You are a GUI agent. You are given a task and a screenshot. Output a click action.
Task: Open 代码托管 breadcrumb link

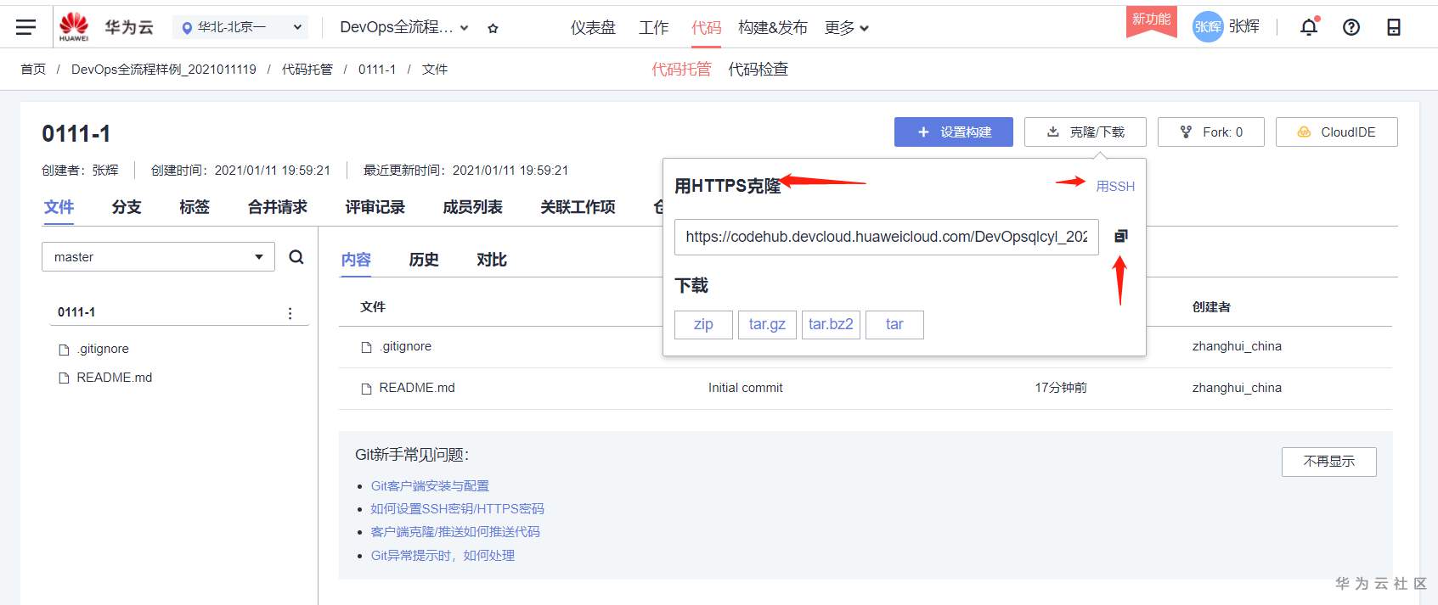coord(307,70)
